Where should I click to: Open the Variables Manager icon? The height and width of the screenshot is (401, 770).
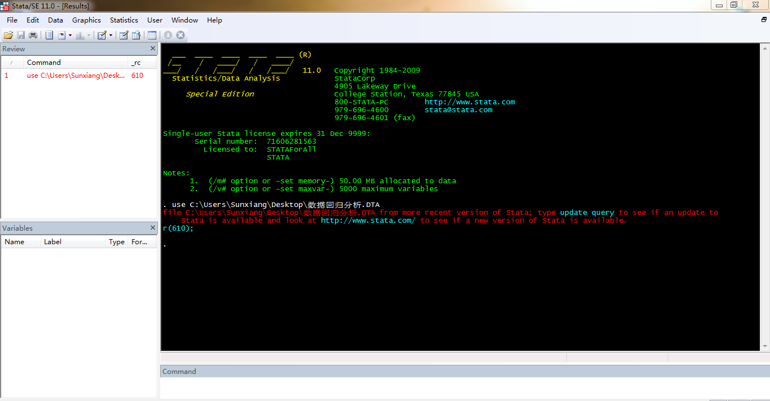point(152,35)
